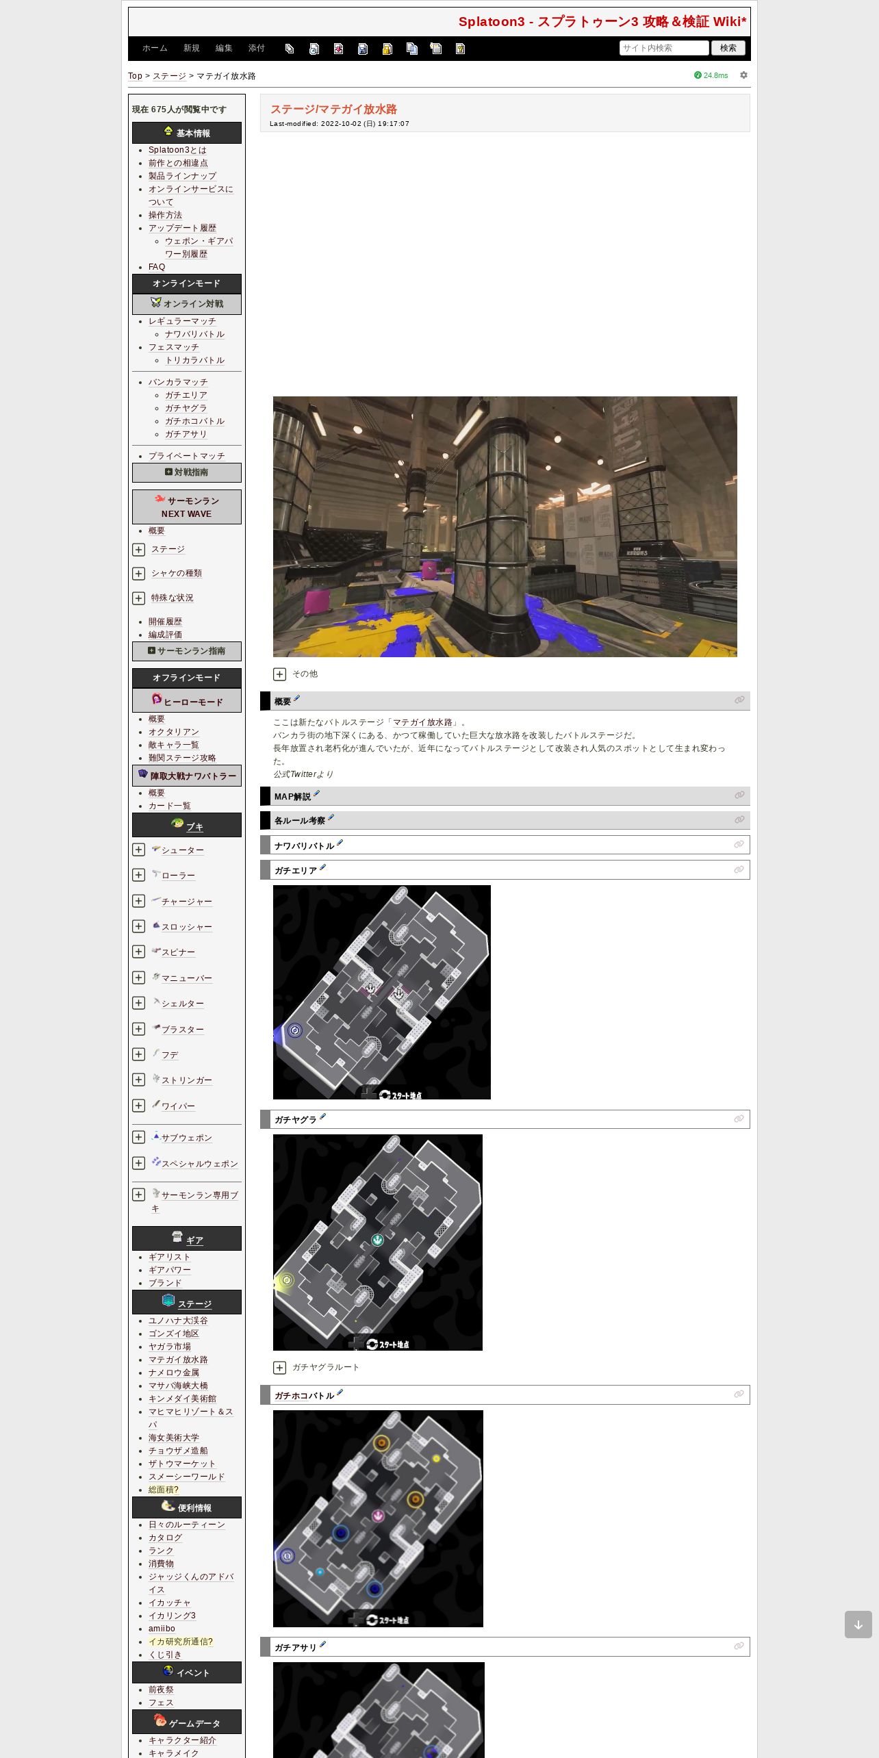Go to ステージ in the breadcrumb
The width and height of the screenshot is (879, 1758).
(x=169, y=76)
